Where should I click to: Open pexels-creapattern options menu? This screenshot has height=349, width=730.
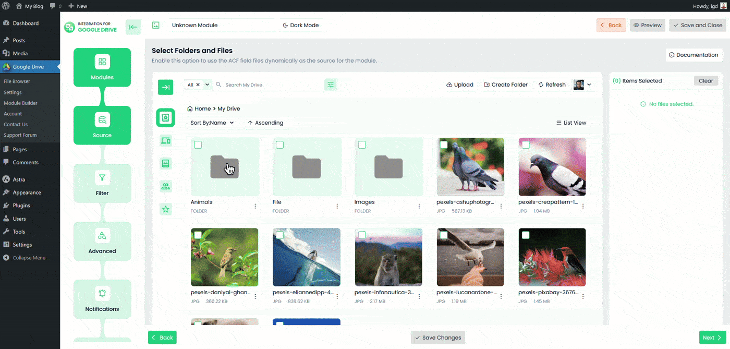coord(583,206)
